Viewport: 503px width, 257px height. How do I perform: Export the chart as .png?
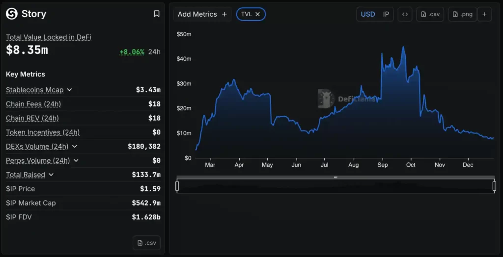tap(462, 14)
